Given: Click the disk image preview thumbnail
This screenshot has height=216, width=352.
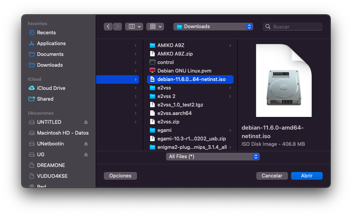Looking at the screenshot, I should pyautogui.click(x=284, y=81).
